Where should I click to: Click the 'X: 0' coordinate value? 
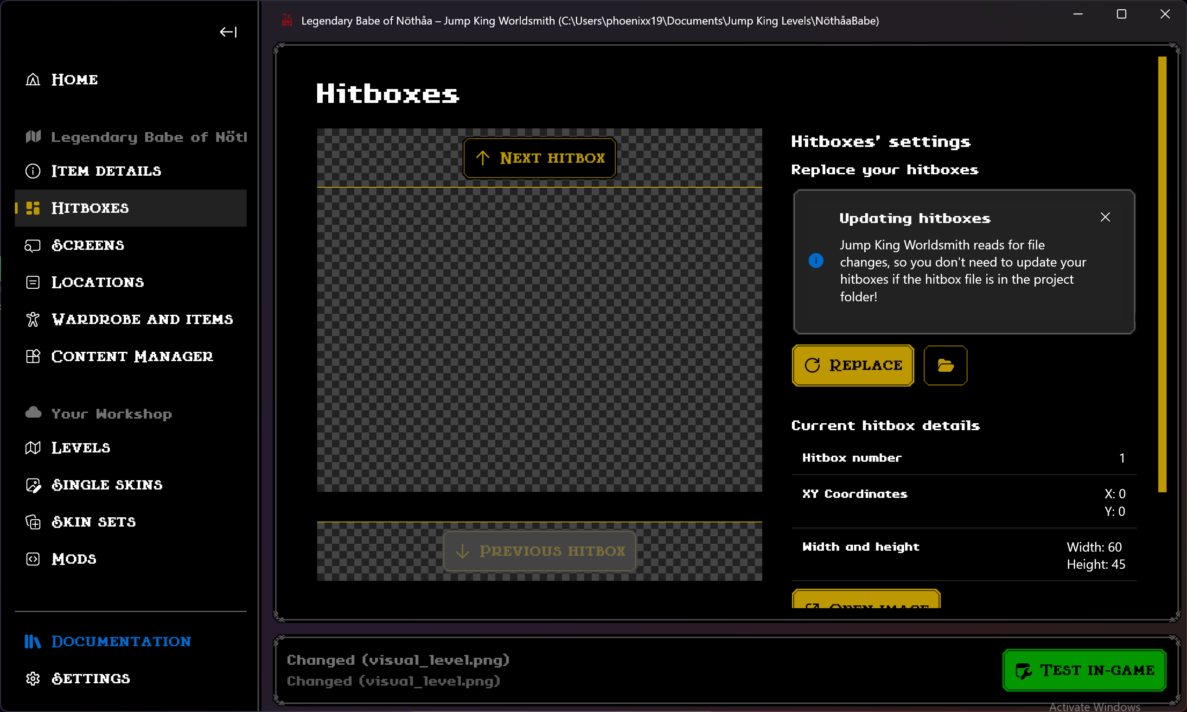coord(1115,494)
